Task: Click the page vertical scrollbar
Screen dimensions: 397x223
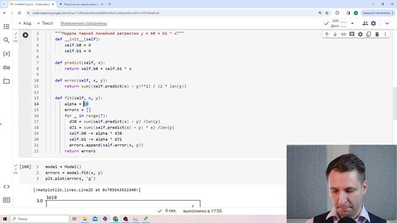Action: tap(395, 103)
